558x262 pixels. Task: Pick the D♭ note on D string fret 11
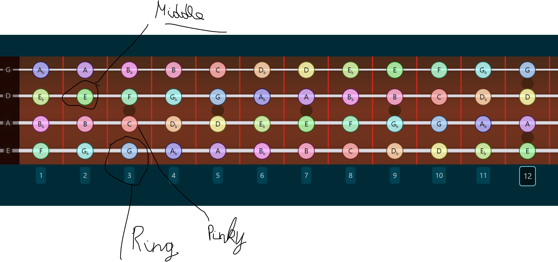[x=483, y=97]
